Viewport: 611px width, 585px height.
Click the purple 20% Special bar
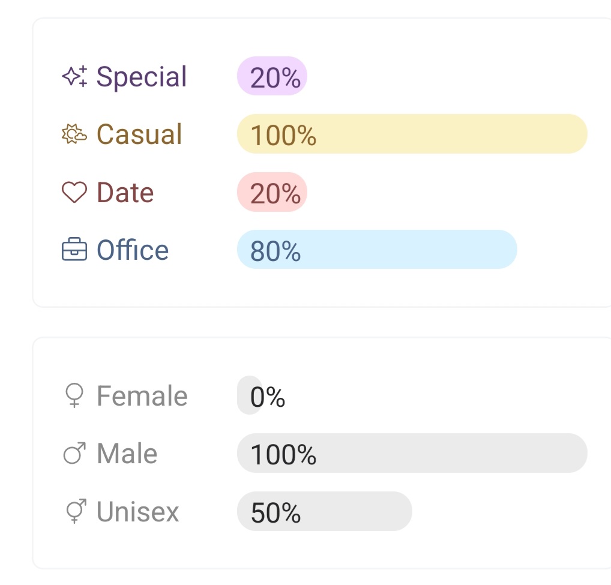[x=272, y=76]
